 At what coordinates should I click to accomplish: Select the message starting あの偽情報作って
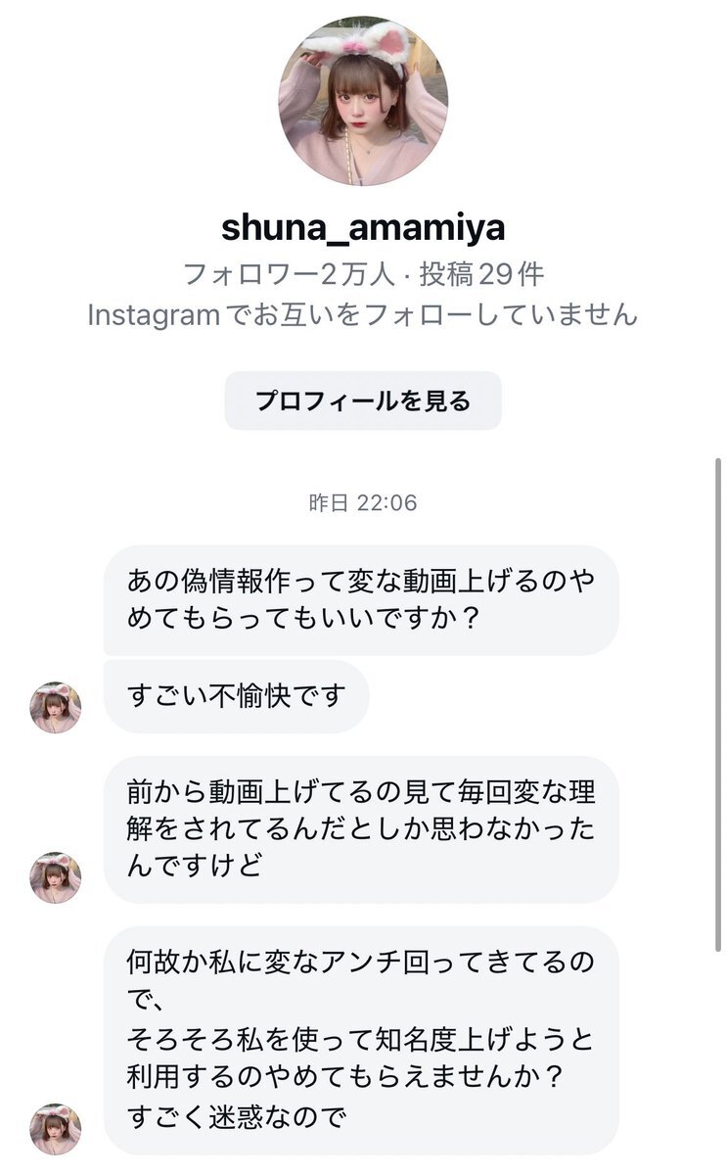(x=360, y=600)
